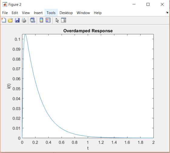Click the MATLAB logo in title bar

pos(5,5)
